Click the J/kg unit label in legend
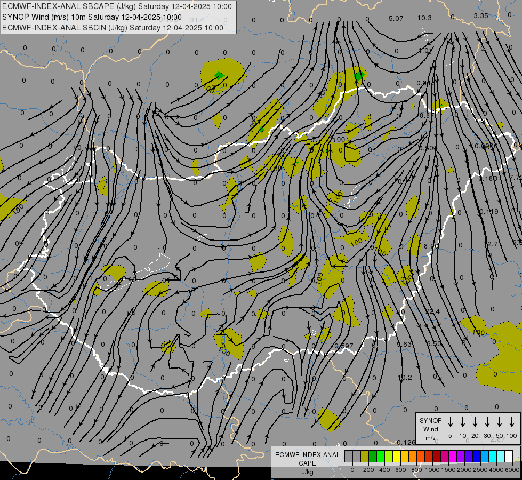The height and width of the screenshot is (480, 522). click(x=307, y=472)
